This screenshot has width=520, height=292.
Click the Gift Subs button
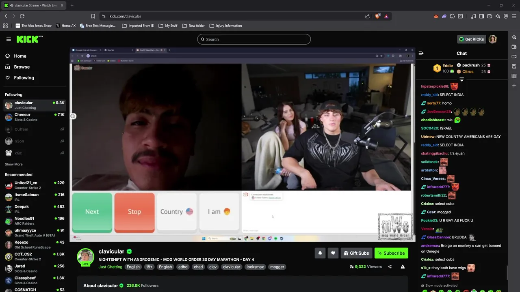tap(356, 253)
